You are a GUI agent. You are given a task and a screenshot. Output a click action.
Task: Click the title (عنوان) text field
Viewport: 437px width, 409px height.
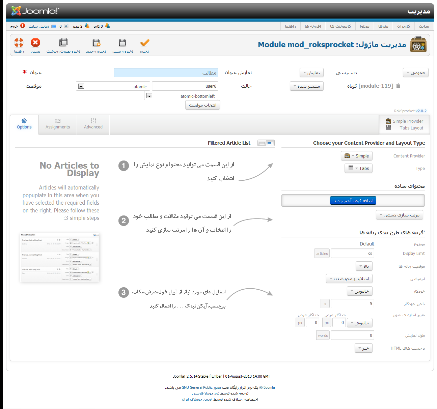[x=166, y=72]
